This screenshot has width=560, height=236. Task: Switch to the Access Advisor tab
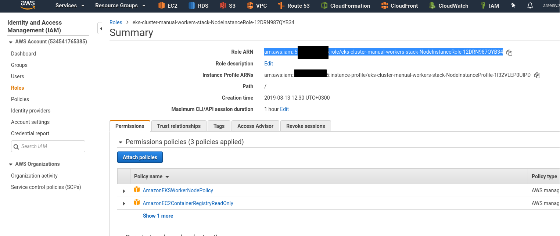tap(255, 126)
